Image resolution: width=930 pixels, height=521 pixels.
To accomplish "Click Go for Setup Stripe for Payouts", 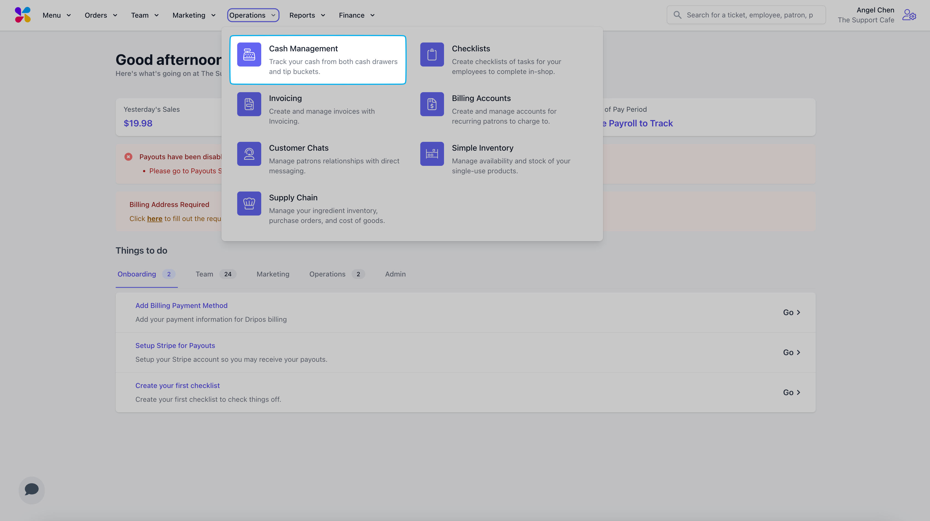I will 791,352.
